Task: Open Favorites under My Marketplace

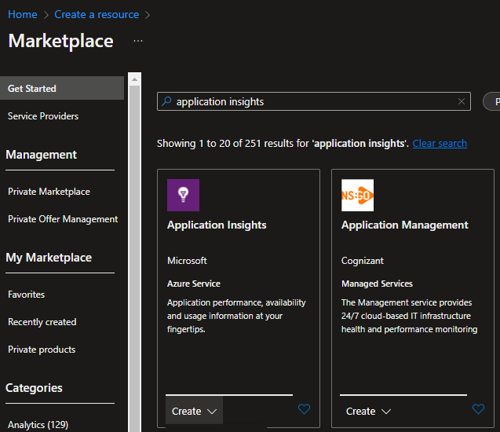Action: click(27, 295)
